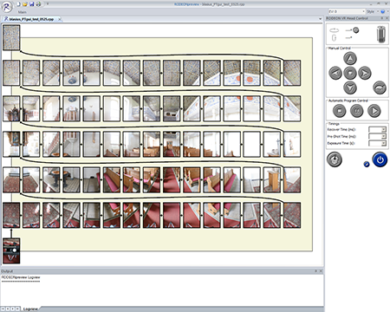Open the Style dropdown menu
The width and height of the screenshot is (390, 312).
click(x=373, y=11)
